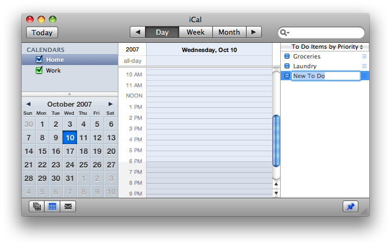This screenshot has height=246, width=391.
Task: Click the pushpin To Do button
Action: coord(350,206)
